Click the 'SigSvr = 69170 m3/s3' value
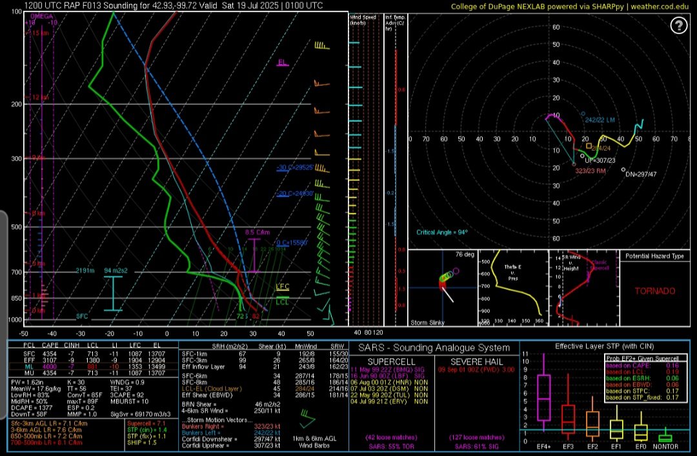 [141, 414]
